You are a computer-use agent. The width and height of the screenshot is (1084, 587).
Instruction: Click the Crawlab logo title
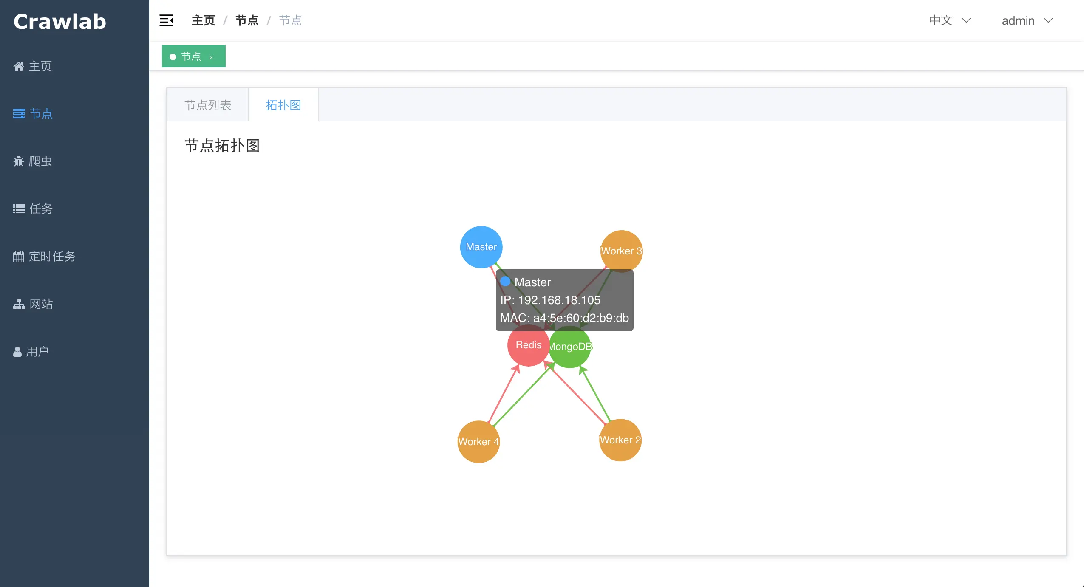[x=59, y=21]
